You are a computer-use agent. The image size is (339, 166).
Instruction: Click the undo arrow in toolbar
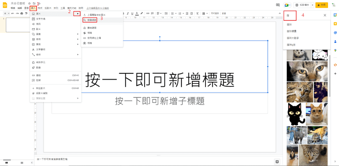13,14
